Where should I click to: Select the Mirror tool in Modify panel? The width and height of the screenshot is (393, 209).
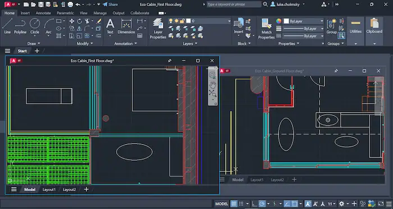point(80,28)
